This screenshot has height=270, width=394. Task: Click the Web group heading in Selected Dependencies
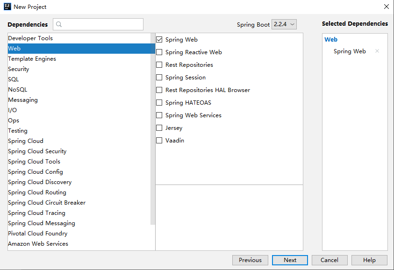click(331, 39)
